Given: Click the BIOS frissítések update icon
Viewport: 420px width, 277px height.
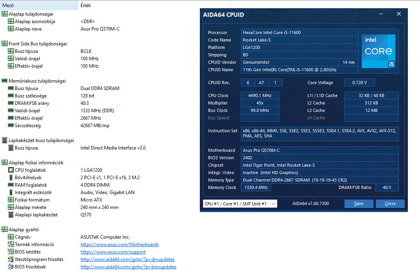Looking at the screenshot, I should pyautogui.click(x=11, y=266).
